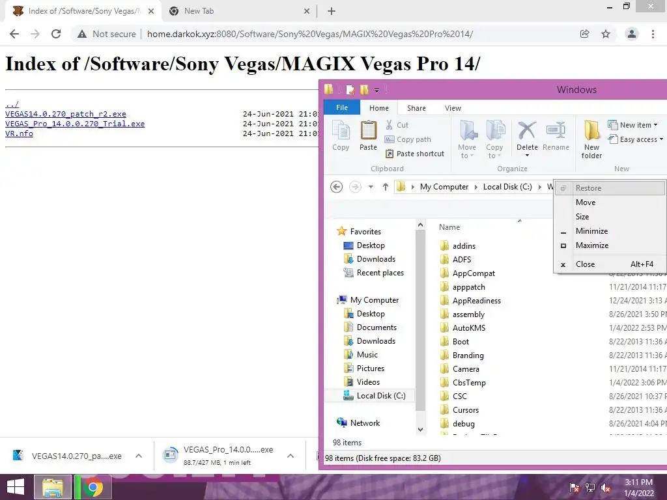Open the VR.nfo link
This screenshot has height=500, width=667.
point(19,133)
